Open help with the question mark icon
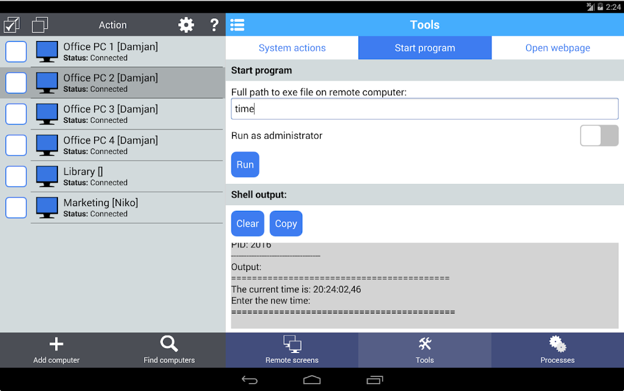Viewport: 624px width, 391px height. click(214, 24)
